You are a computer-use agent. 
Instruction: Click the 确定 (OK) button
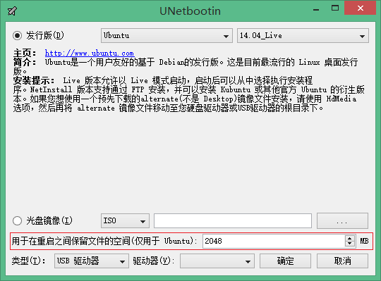click(285, 261)
